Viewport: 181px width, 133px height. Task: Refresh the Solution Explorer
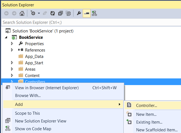[x=52, y=13]
